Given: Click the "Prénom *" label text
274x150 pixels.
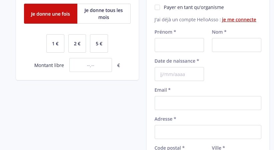Looking at the screenshot, I should pos(165,32).
